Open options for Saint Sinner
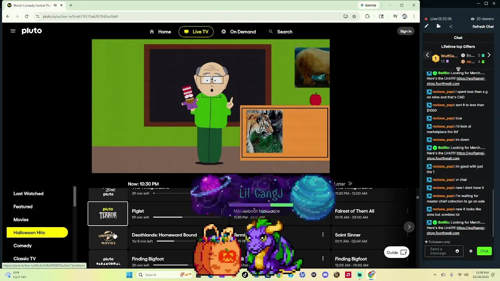The height and width of the screenshot is (281, 500). click(407, 235)
